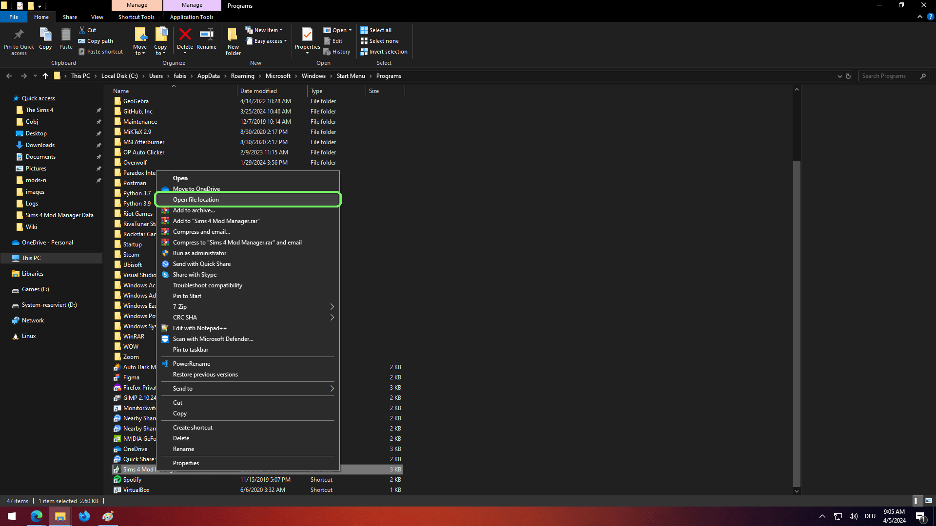Choose Pin to taskbar
936x526 pixels.
[248, 350]
